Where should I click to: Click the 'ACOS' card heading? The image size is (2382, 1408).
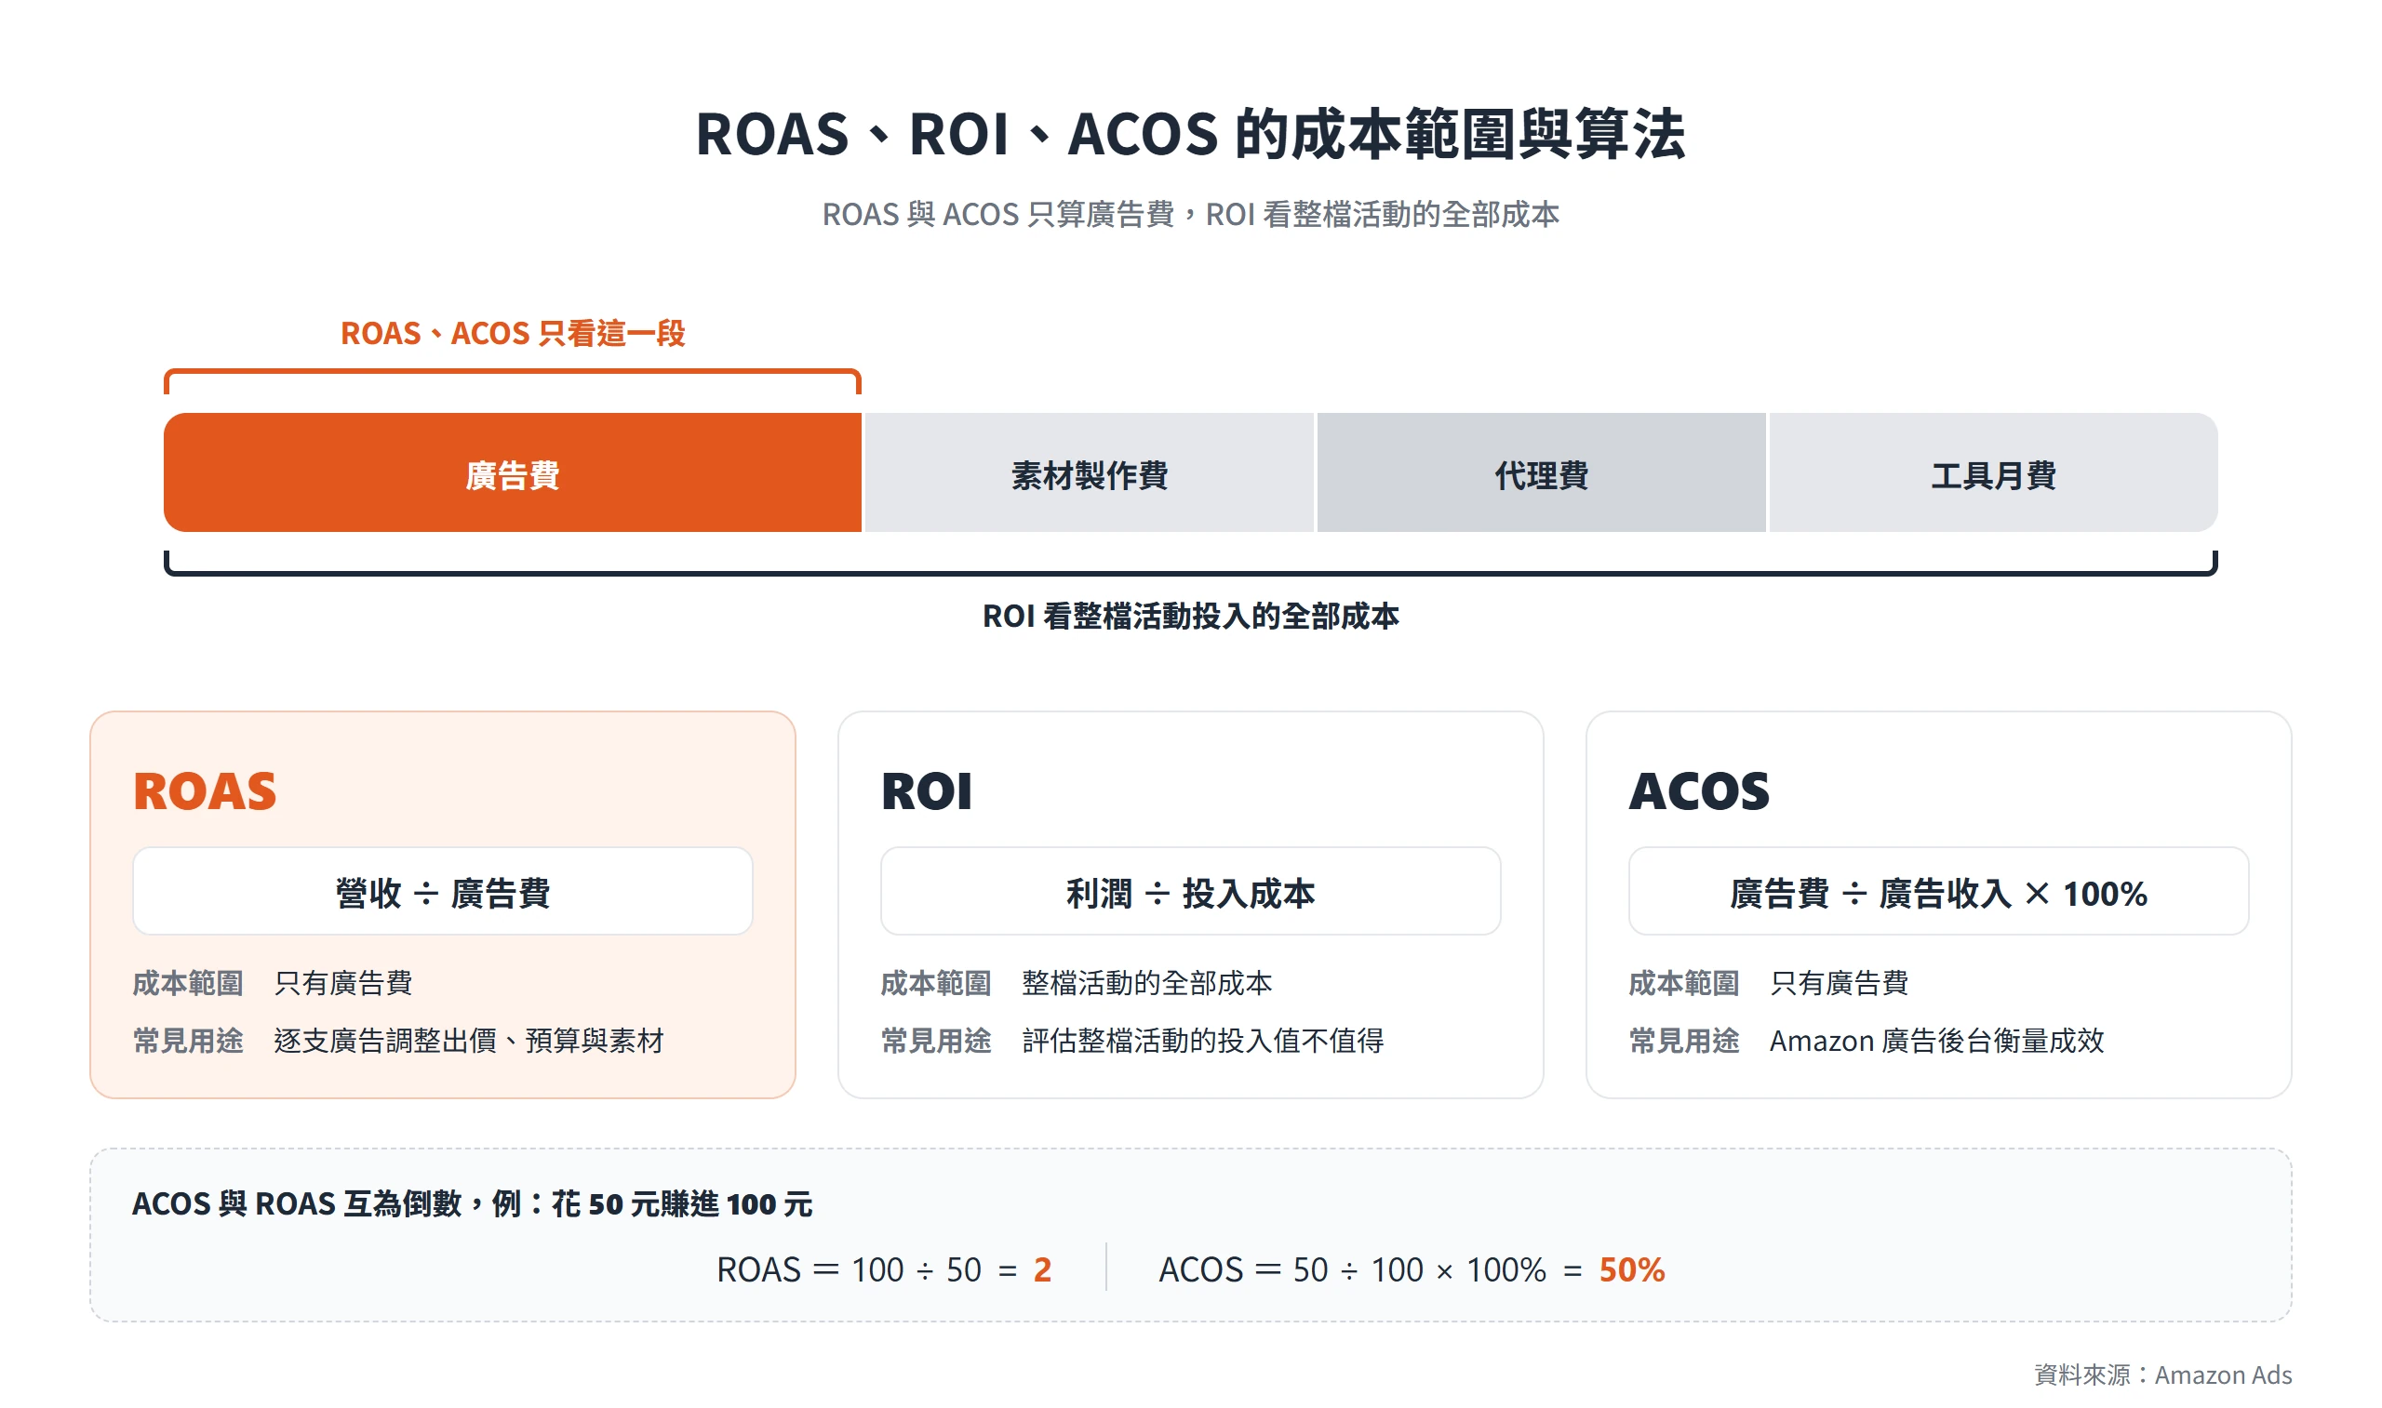pyautogui.click(x=1700, y=791)
